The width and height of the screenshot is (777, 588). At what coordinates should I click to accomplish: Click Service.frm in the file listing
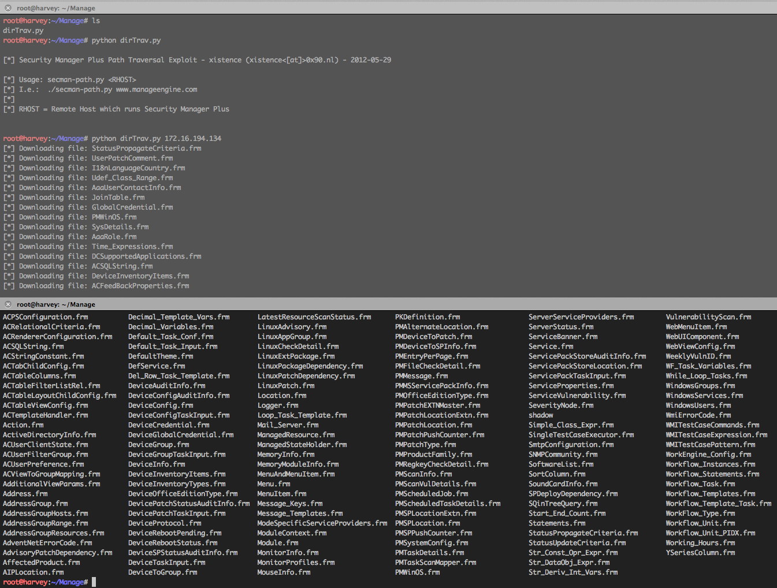tap(551, 347)
